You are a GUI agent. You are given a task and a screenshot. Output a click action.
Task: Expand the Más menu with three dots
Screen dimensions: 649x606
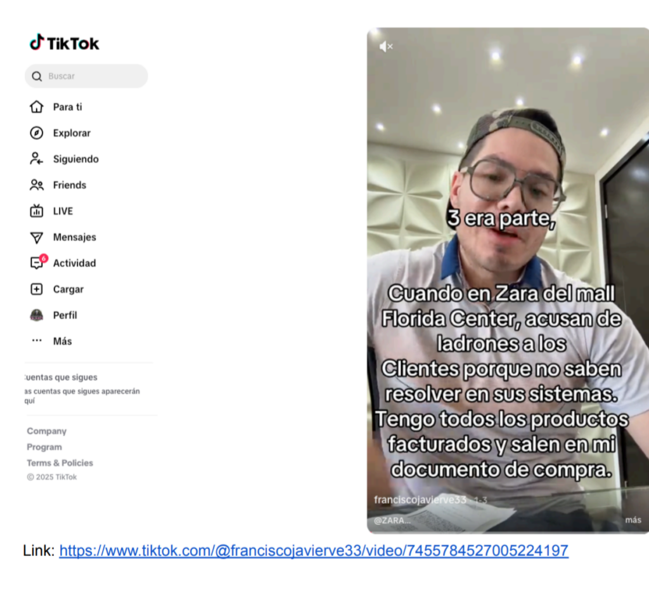point(37,341)
